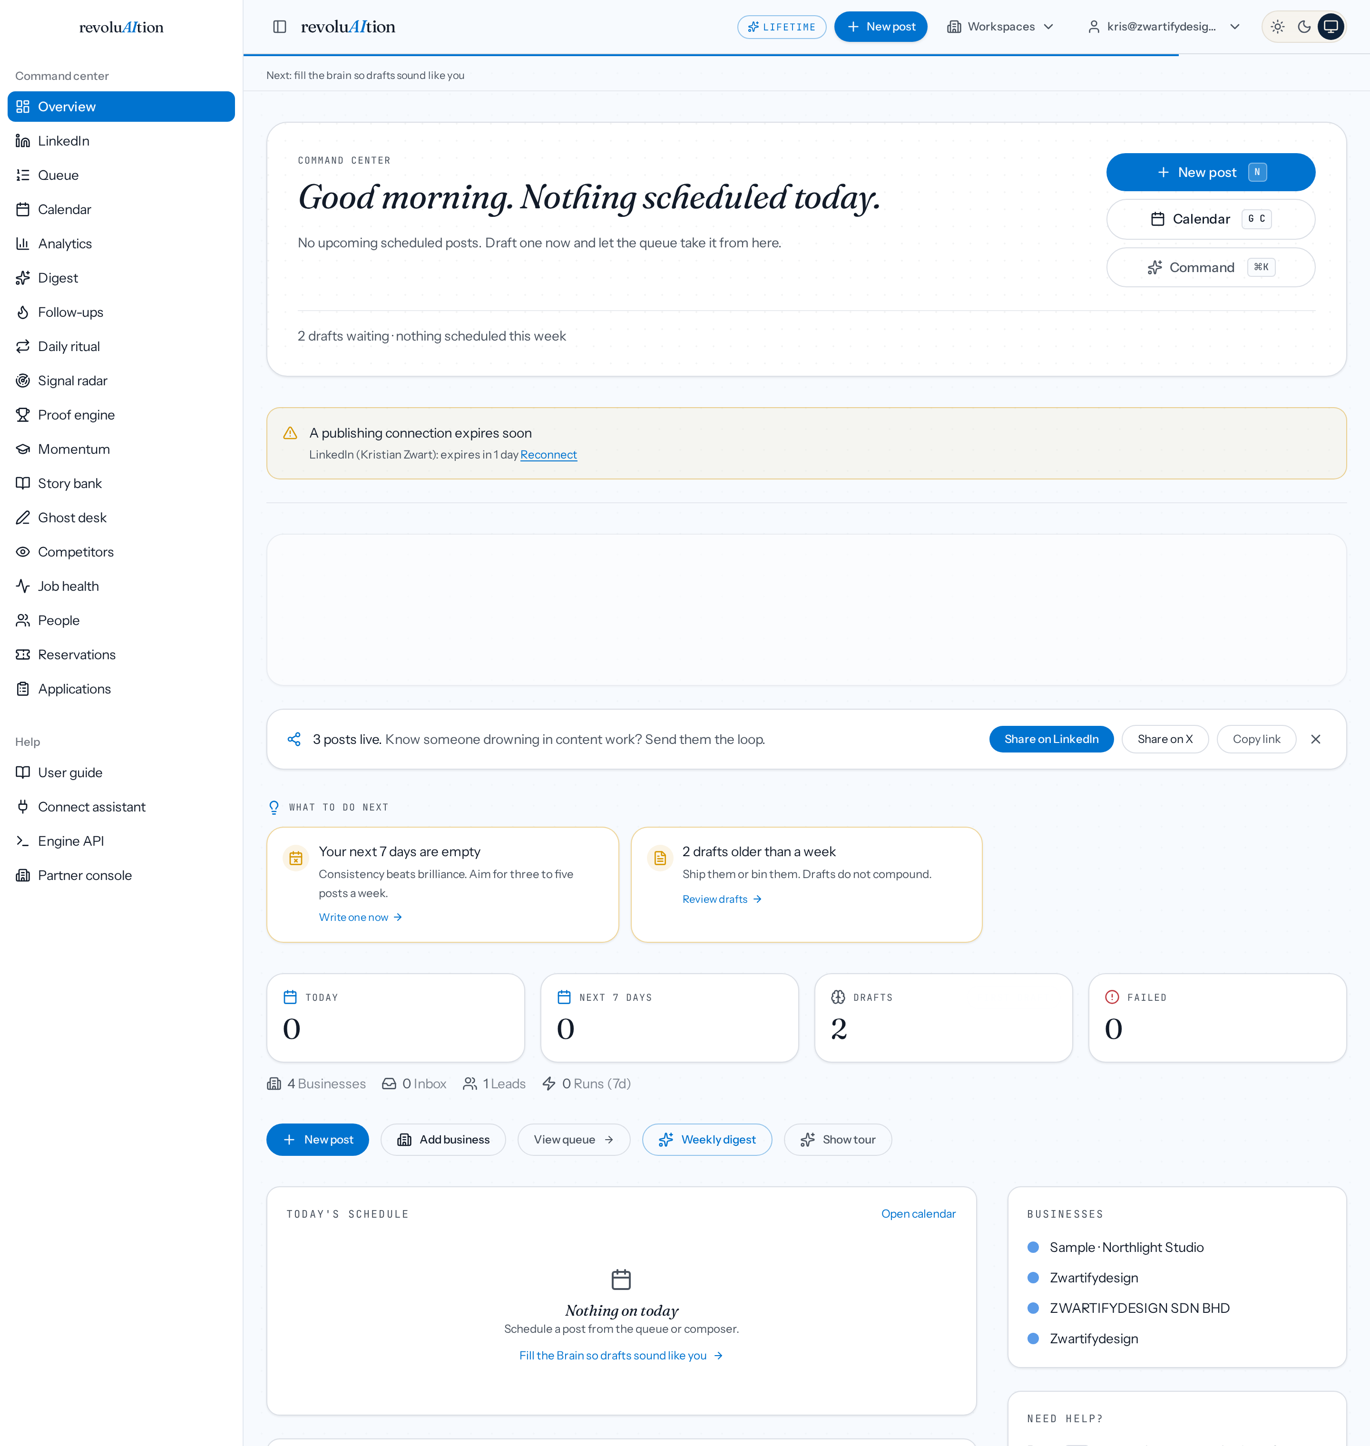Viewport: 1370px width, 1446px height.
Task: Click the Signal radar icon
Action: point(23,381)
